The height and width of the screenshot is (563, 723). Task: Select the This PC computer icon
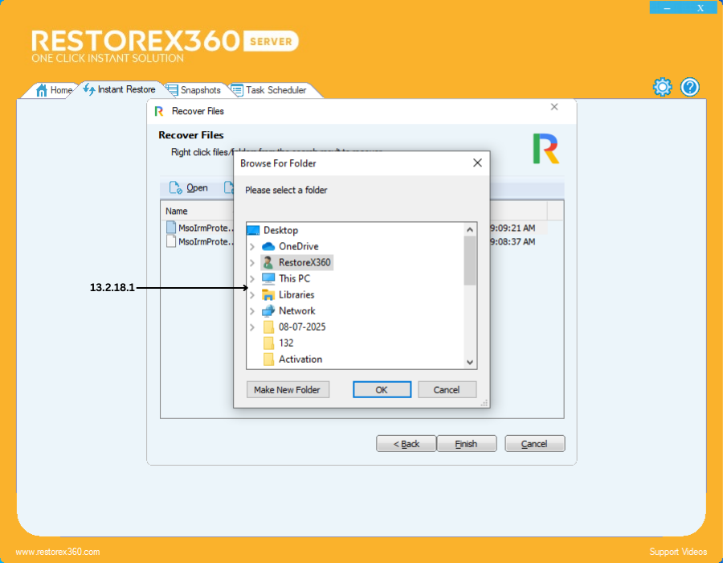point(268,278)
